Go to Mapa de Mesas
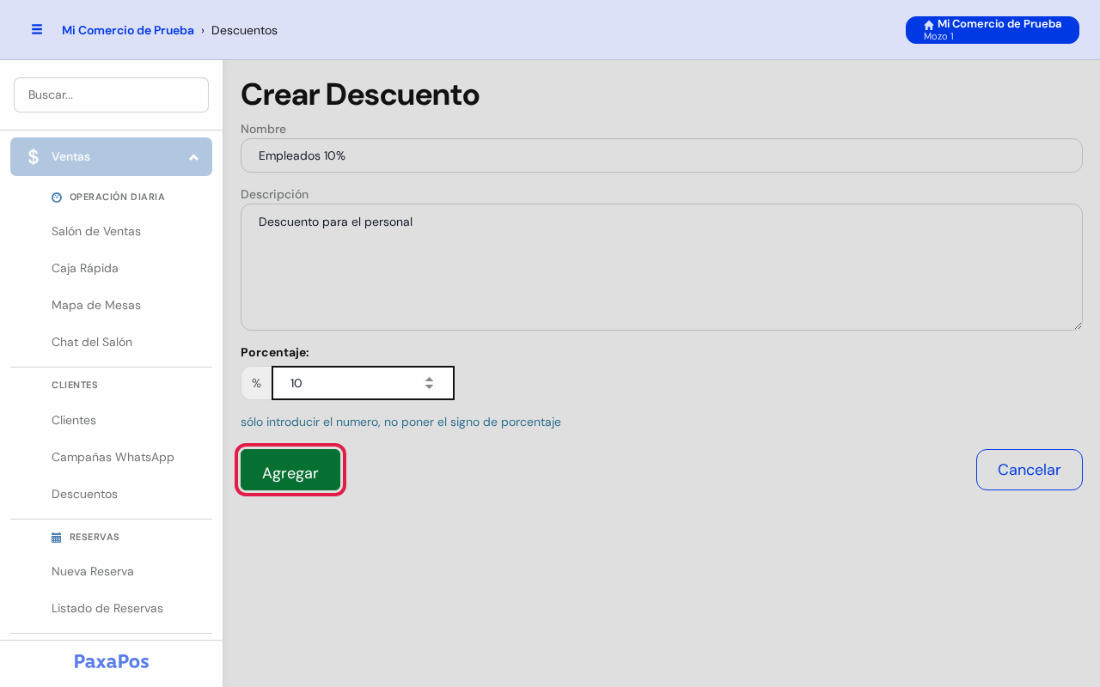The image size is (1100, 687). point(96,305)
